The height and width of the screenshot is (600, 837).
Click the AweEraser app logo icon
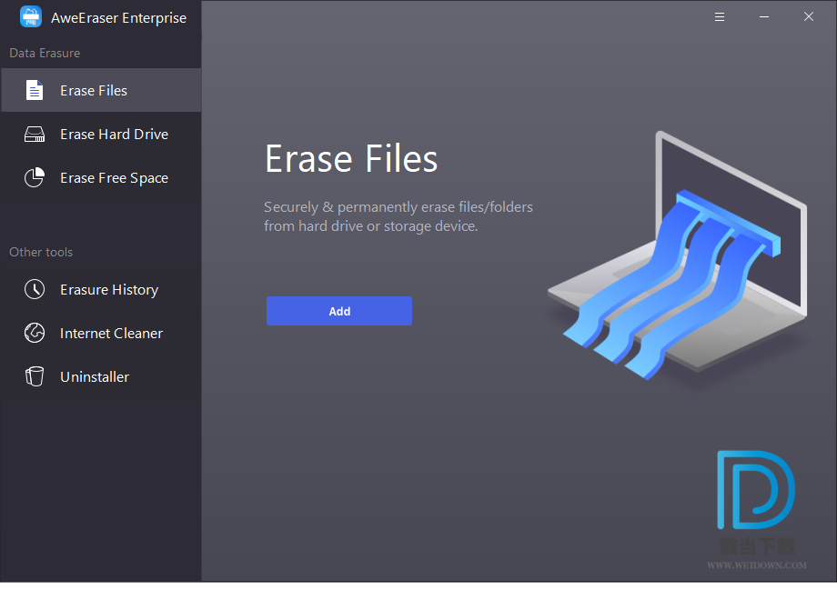click(x=31, y=16)
